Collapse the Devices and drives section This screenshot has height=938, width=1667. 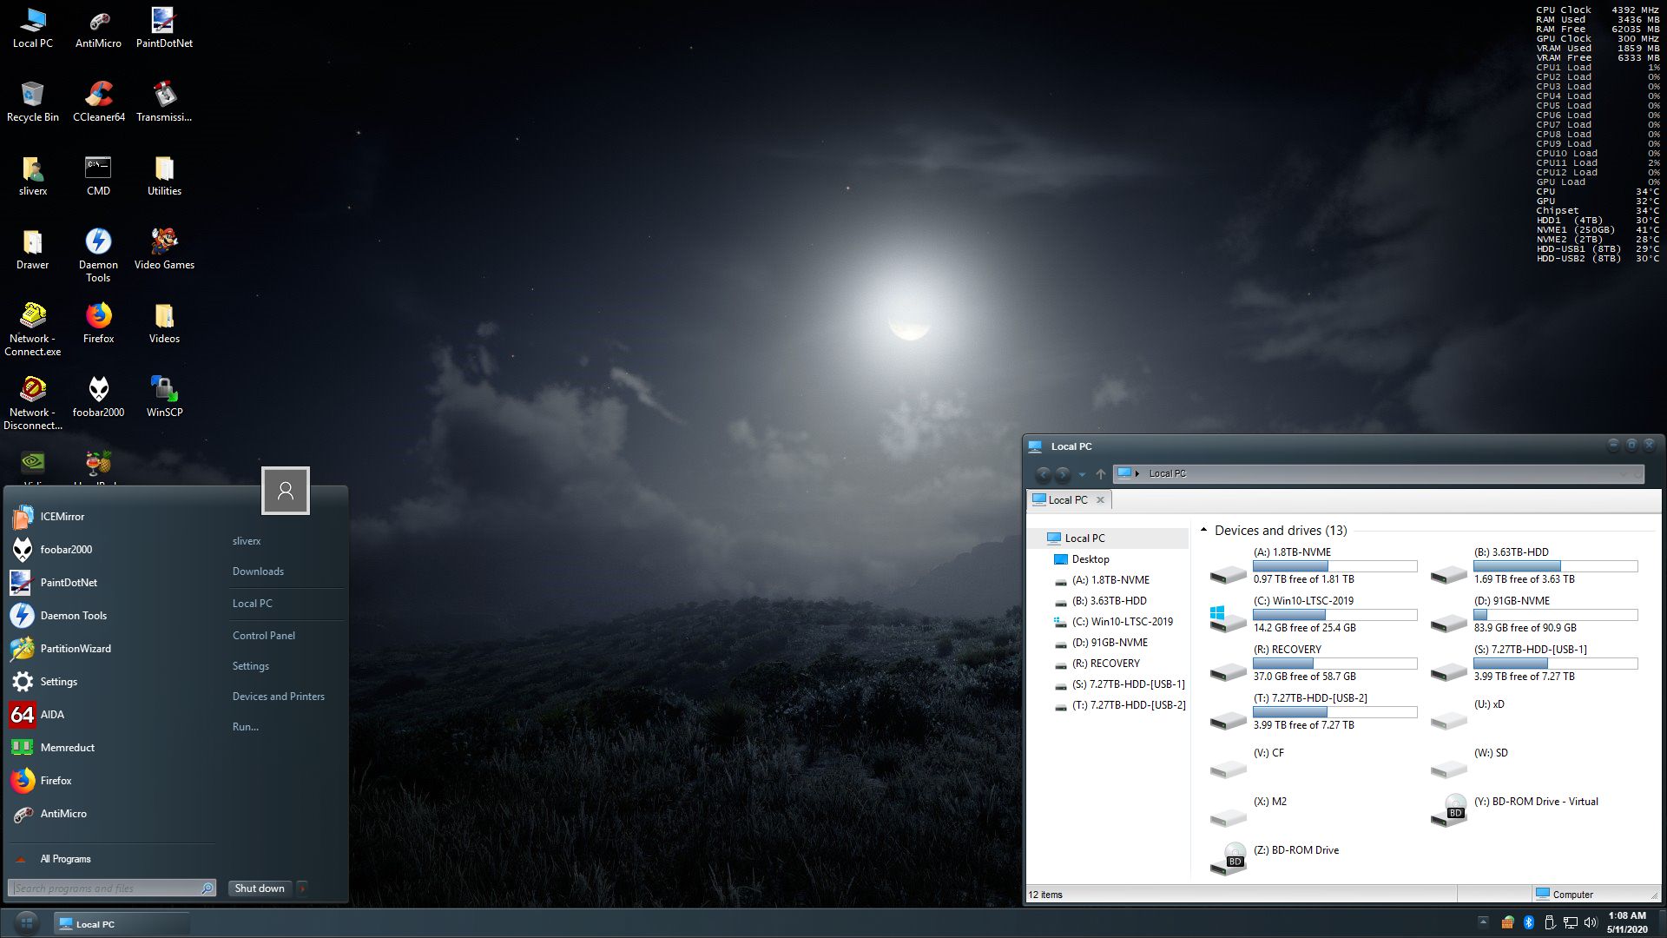click(x=1203, y=528)
